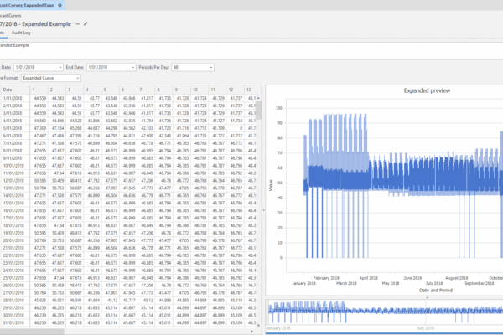Open the End Date dropdown showing 1/01/2019
This screenshot has height=335, width=503.
tap(132, 67)
